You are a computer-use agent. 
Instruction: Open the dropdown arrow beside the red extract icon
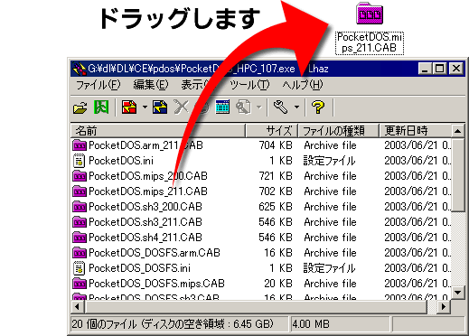pyautogui.click(x=145, y=107)
